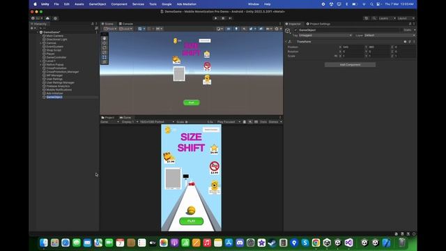Screen dimensions: 446x251
Task: Click the Pause button in Unity toolbar
Action: 223,18
